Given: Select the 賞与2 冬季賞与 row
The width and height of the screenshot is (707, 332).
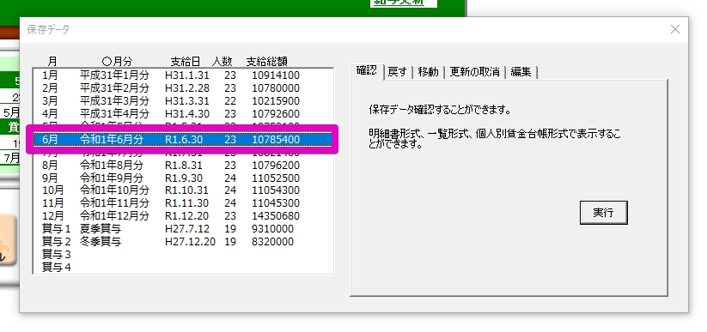Looking at the screenshot, I should pyautogui.click(x=183, y=242).
